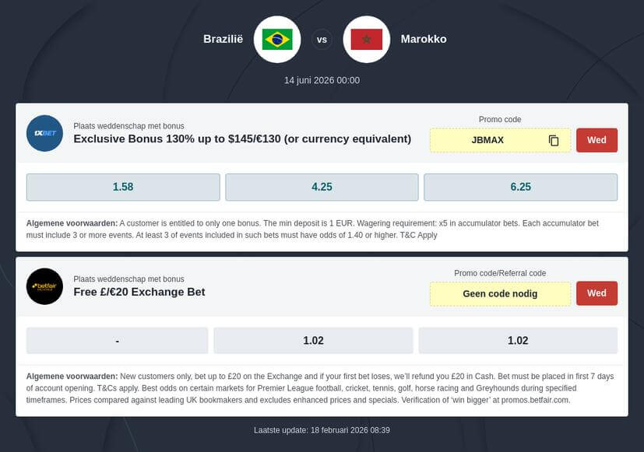This screenshot has height=452, width=644.
Task: Open the Free £/€20 Exchange Bet title
Action: pyautogui.click(x=139, y=293)
